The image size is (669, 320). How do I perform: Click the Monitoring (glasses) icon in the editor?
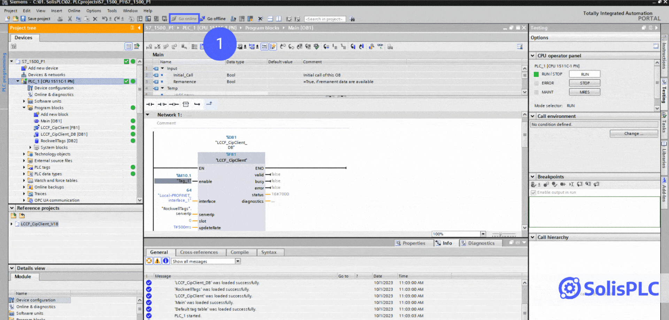pos(380,46)
